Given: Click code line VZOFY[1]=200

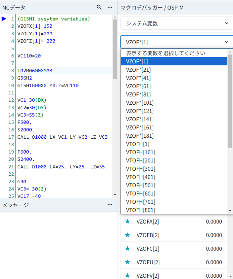Looking at the screenshot, I should coord(35,34).
